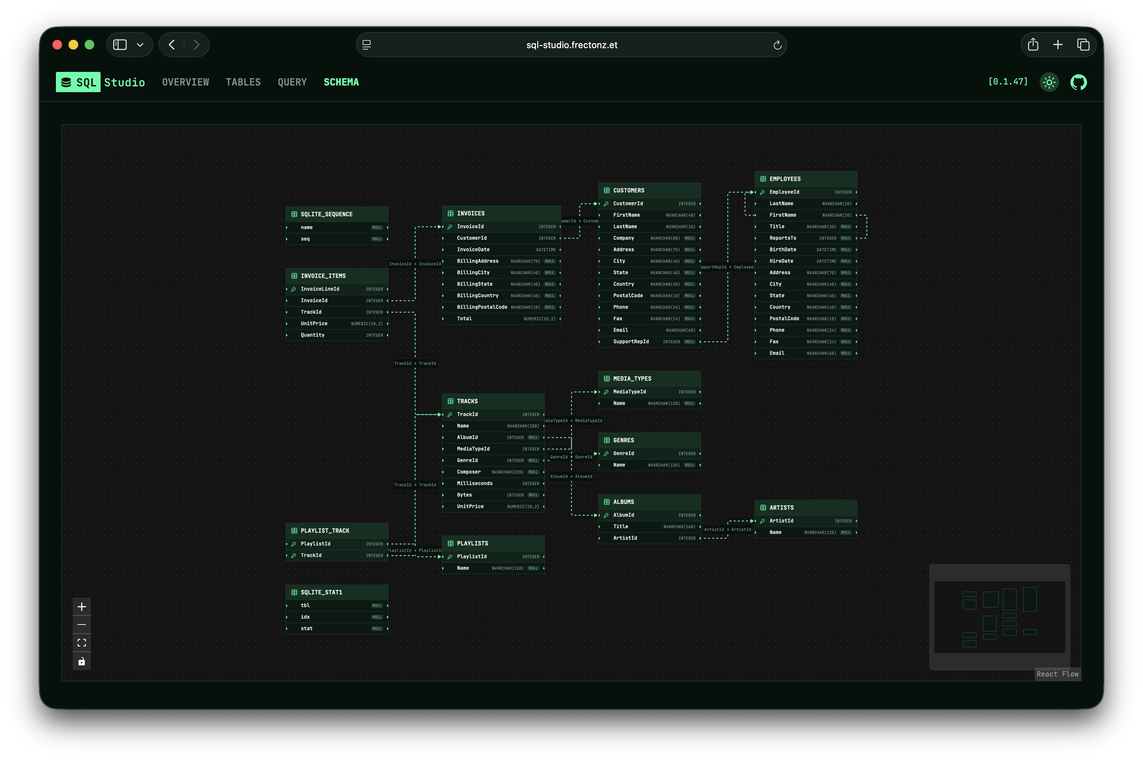This screenshot has height=761, width=1143.
Task: Open the sidebar dropdown chevron
Action: 140,45
